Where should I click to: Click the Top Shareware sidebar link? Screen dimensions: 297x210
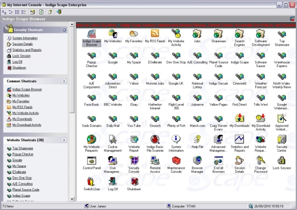[x=23, y=148]
